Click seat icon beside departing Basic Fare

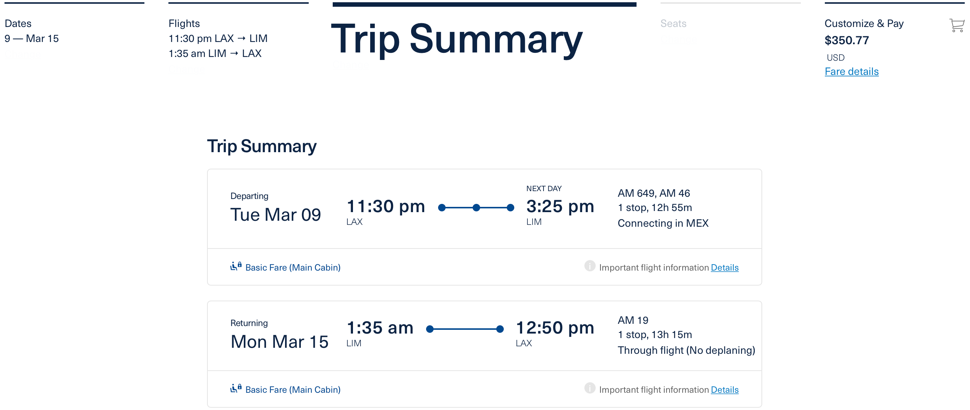(x=236, y=267)
